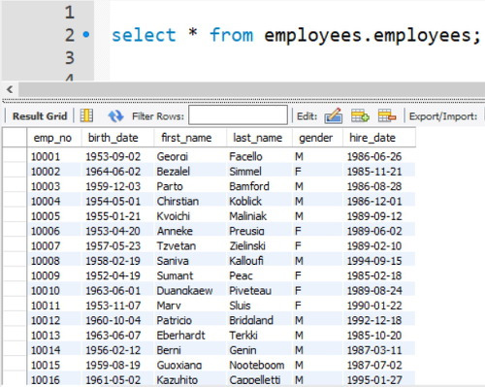Select birth date 1953-04-20 cell

[x=117, y=231]
